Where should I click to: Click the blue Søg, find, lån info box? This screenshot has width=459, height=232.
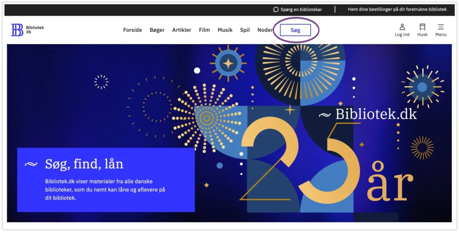[106, 180]
